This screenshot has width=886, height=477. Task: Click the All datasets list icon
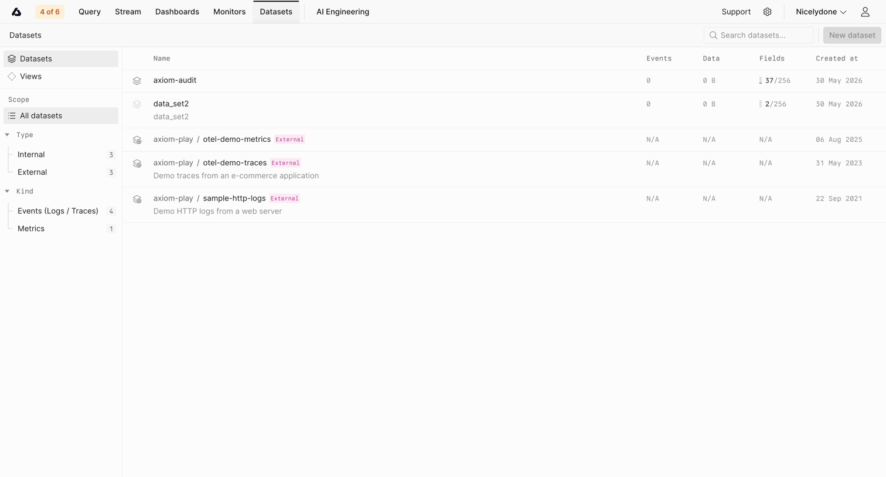coord(12,115)
